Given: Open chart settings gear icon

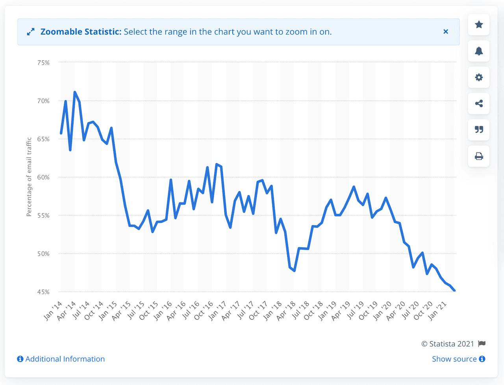Looking at the screenshot, I should point(479,77).
